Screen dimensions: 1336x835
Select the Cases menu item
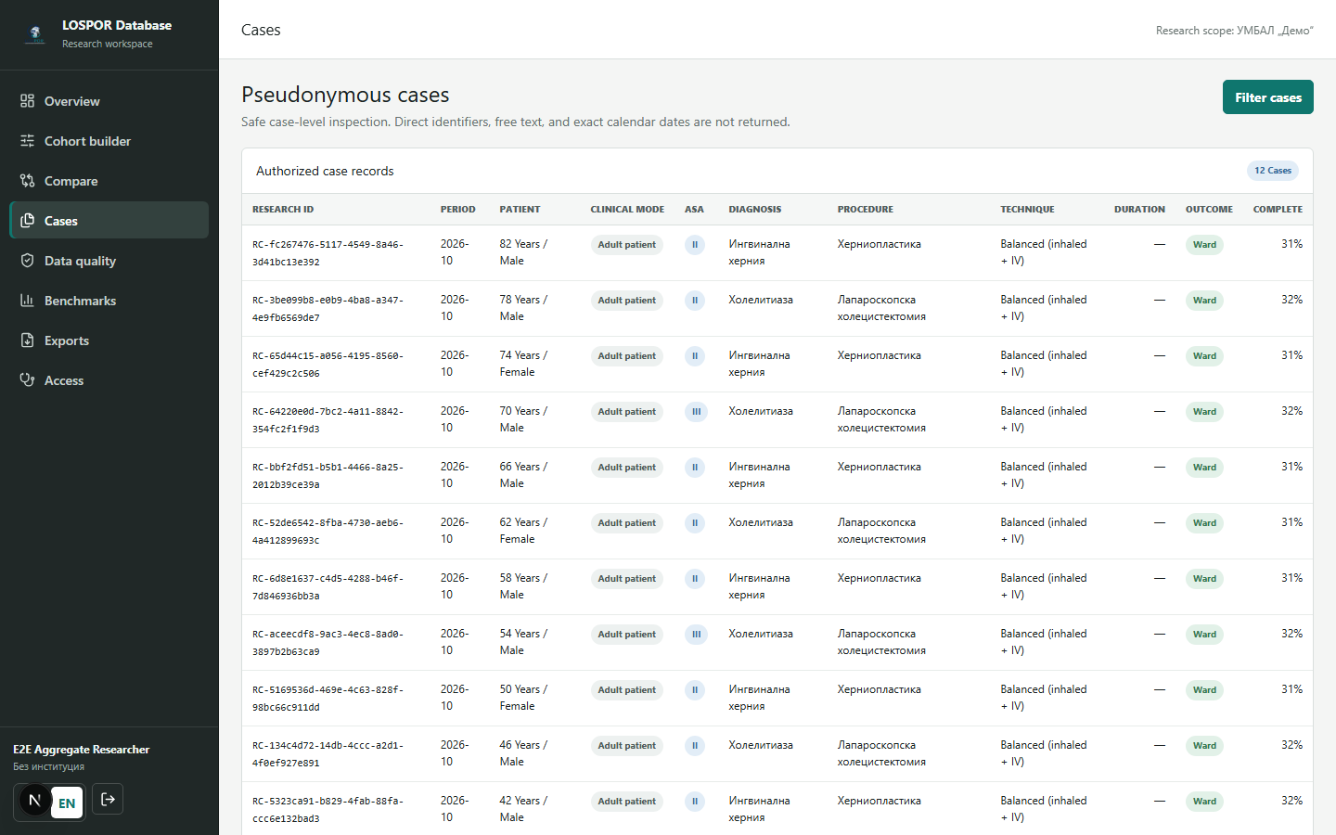109,221
